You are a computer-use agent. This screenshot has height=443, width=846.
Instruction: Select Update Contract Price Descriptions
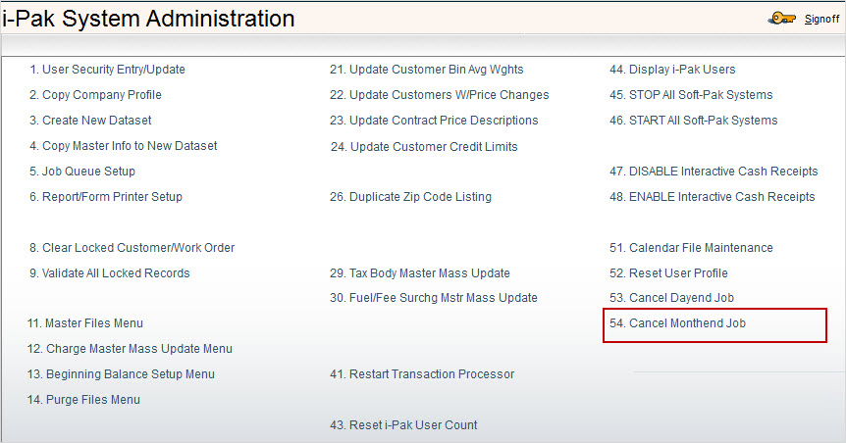tap(435, 121)
